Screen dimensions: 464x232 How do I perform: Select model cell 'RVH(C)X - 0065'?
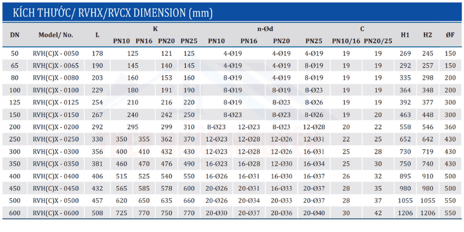click(56, 66)
